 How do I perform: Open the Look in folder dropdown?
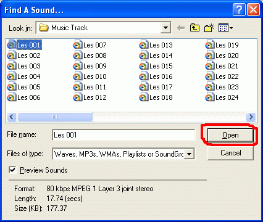(165, 28)
